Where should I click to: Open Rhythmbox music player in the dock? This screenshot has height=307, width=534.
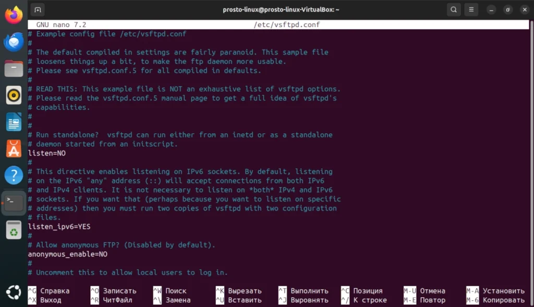tap(14, 95)
